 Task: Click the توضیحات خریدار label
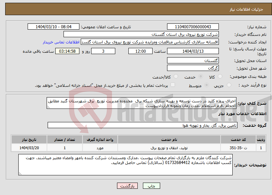250,165
